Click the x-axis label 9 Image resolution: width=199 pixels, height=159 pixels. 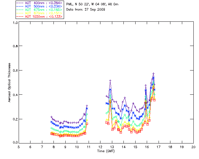(65, 147)
